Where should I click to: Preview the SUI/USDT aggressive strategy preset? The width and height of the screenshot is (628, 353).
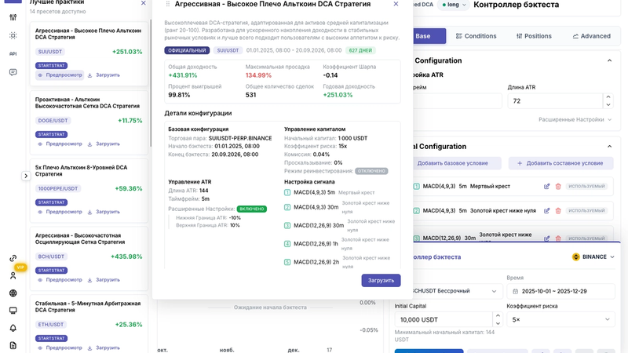click(x=60, y=75)
